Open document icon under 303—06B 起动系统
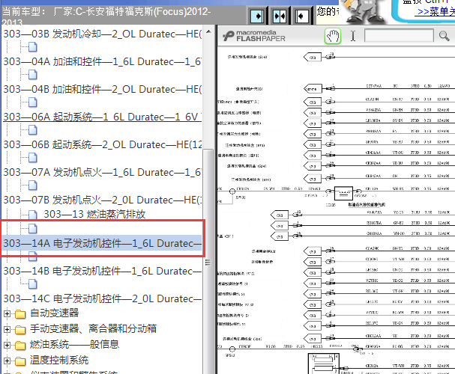This screenshot has height=374, width=455. point(32,158)
